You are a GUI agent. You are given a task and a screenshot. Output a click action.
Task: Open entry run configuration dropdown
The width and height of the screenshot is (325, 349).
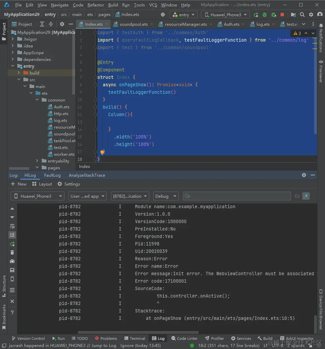[x=183, y=15]
